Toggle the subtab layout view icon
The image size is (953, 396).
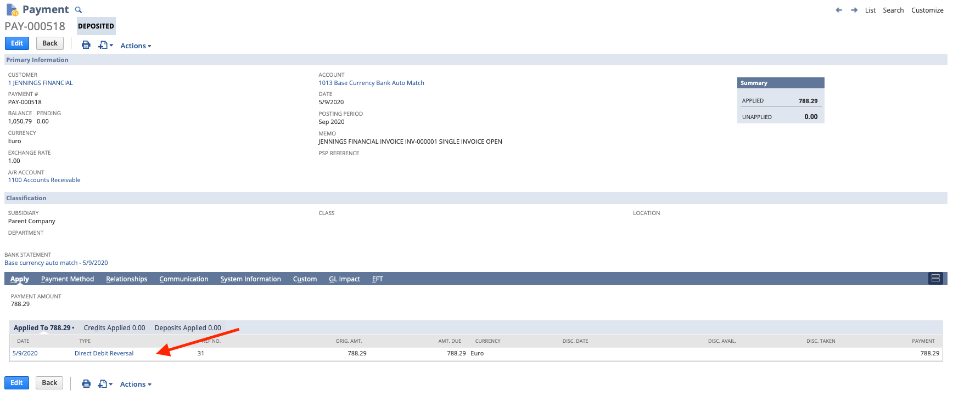click(935, 279)
